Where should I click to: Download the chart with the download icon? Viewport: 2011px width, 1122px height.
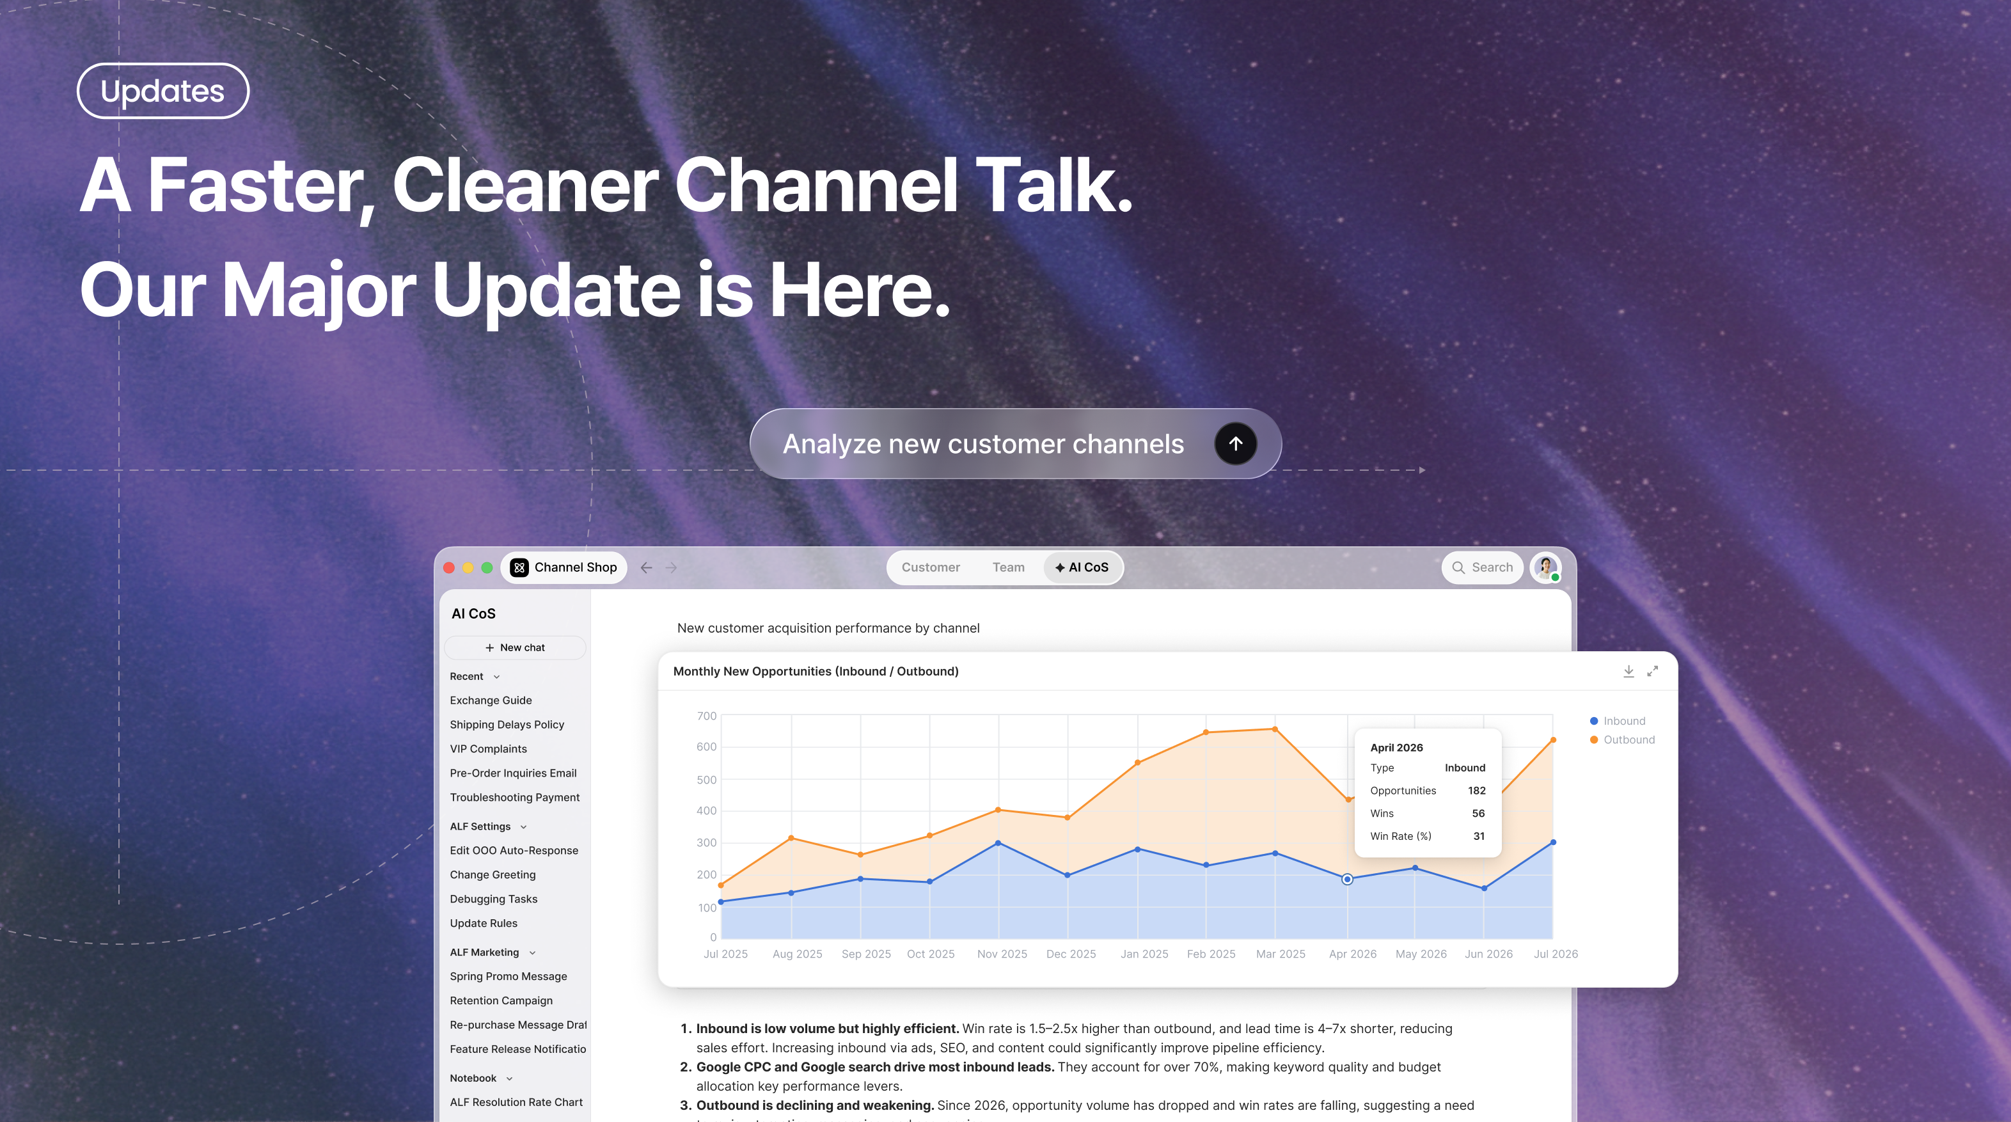point(1629,670)
